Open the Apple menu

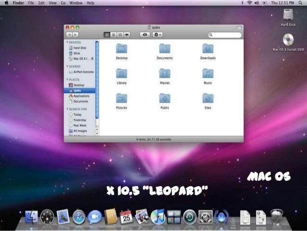tap(6, 3)
